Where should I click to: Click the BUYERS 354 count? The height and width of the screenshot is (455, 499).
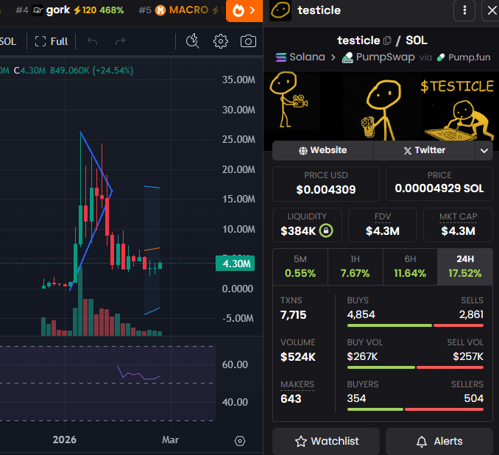(x=356, y=398)
